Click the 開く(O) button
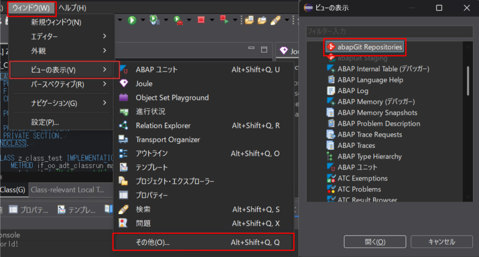The height and width of the screenshot is (257, 479). [x=375, y=242]
